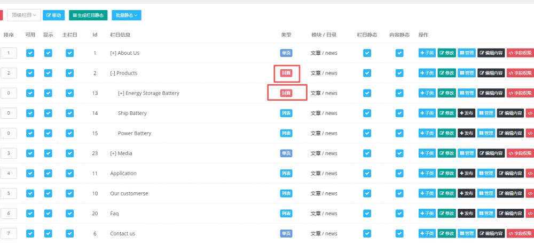Viewport: 534px width, 245px height.
Task: Uncheck 栏目静态 for Power Battery row
Action: [x=367, y=133]
